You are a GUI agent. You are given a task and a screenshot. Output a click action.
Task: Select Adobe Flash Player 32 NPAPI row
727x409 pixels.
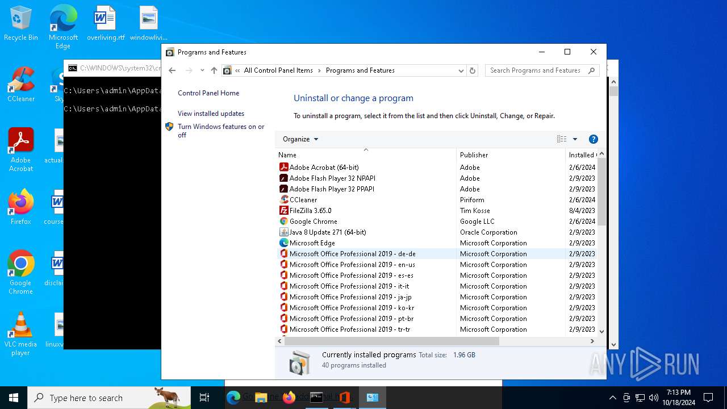[437, 178]
